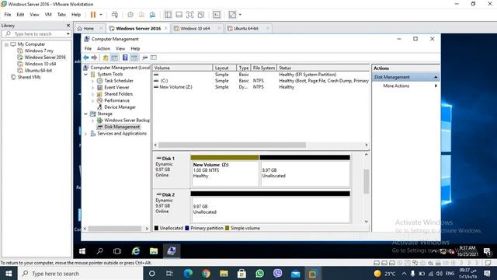Click the VMware pause VM button

tap(93, 15)
